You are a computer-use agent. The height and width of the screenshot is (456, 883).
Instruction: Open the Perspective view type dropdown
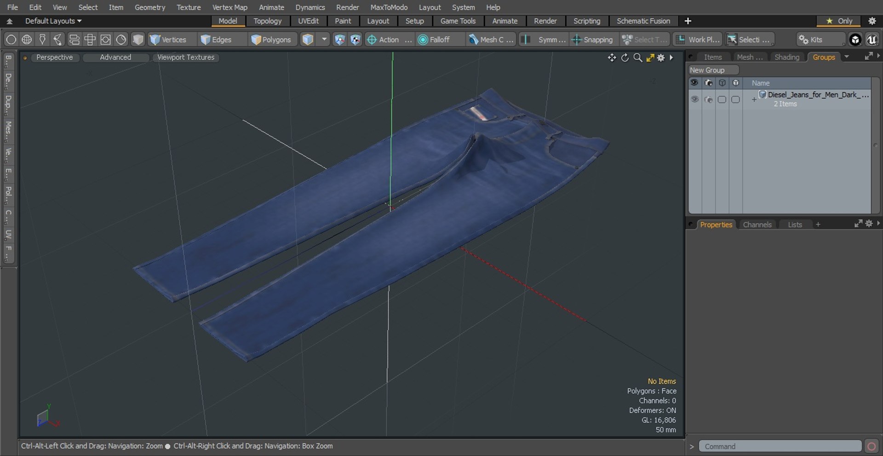coord(54,57)
